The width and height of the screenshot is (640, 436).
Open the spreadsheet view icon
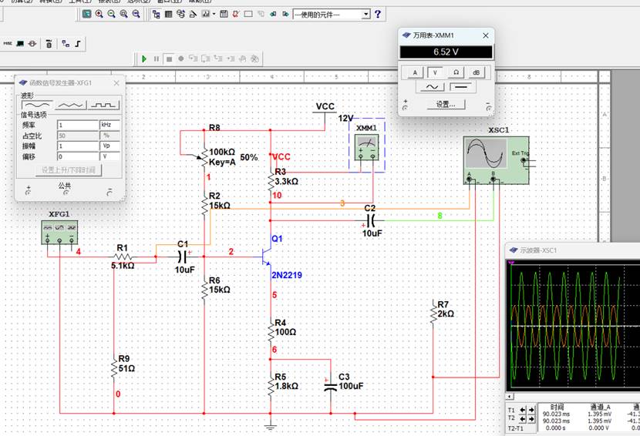(168, 15)
